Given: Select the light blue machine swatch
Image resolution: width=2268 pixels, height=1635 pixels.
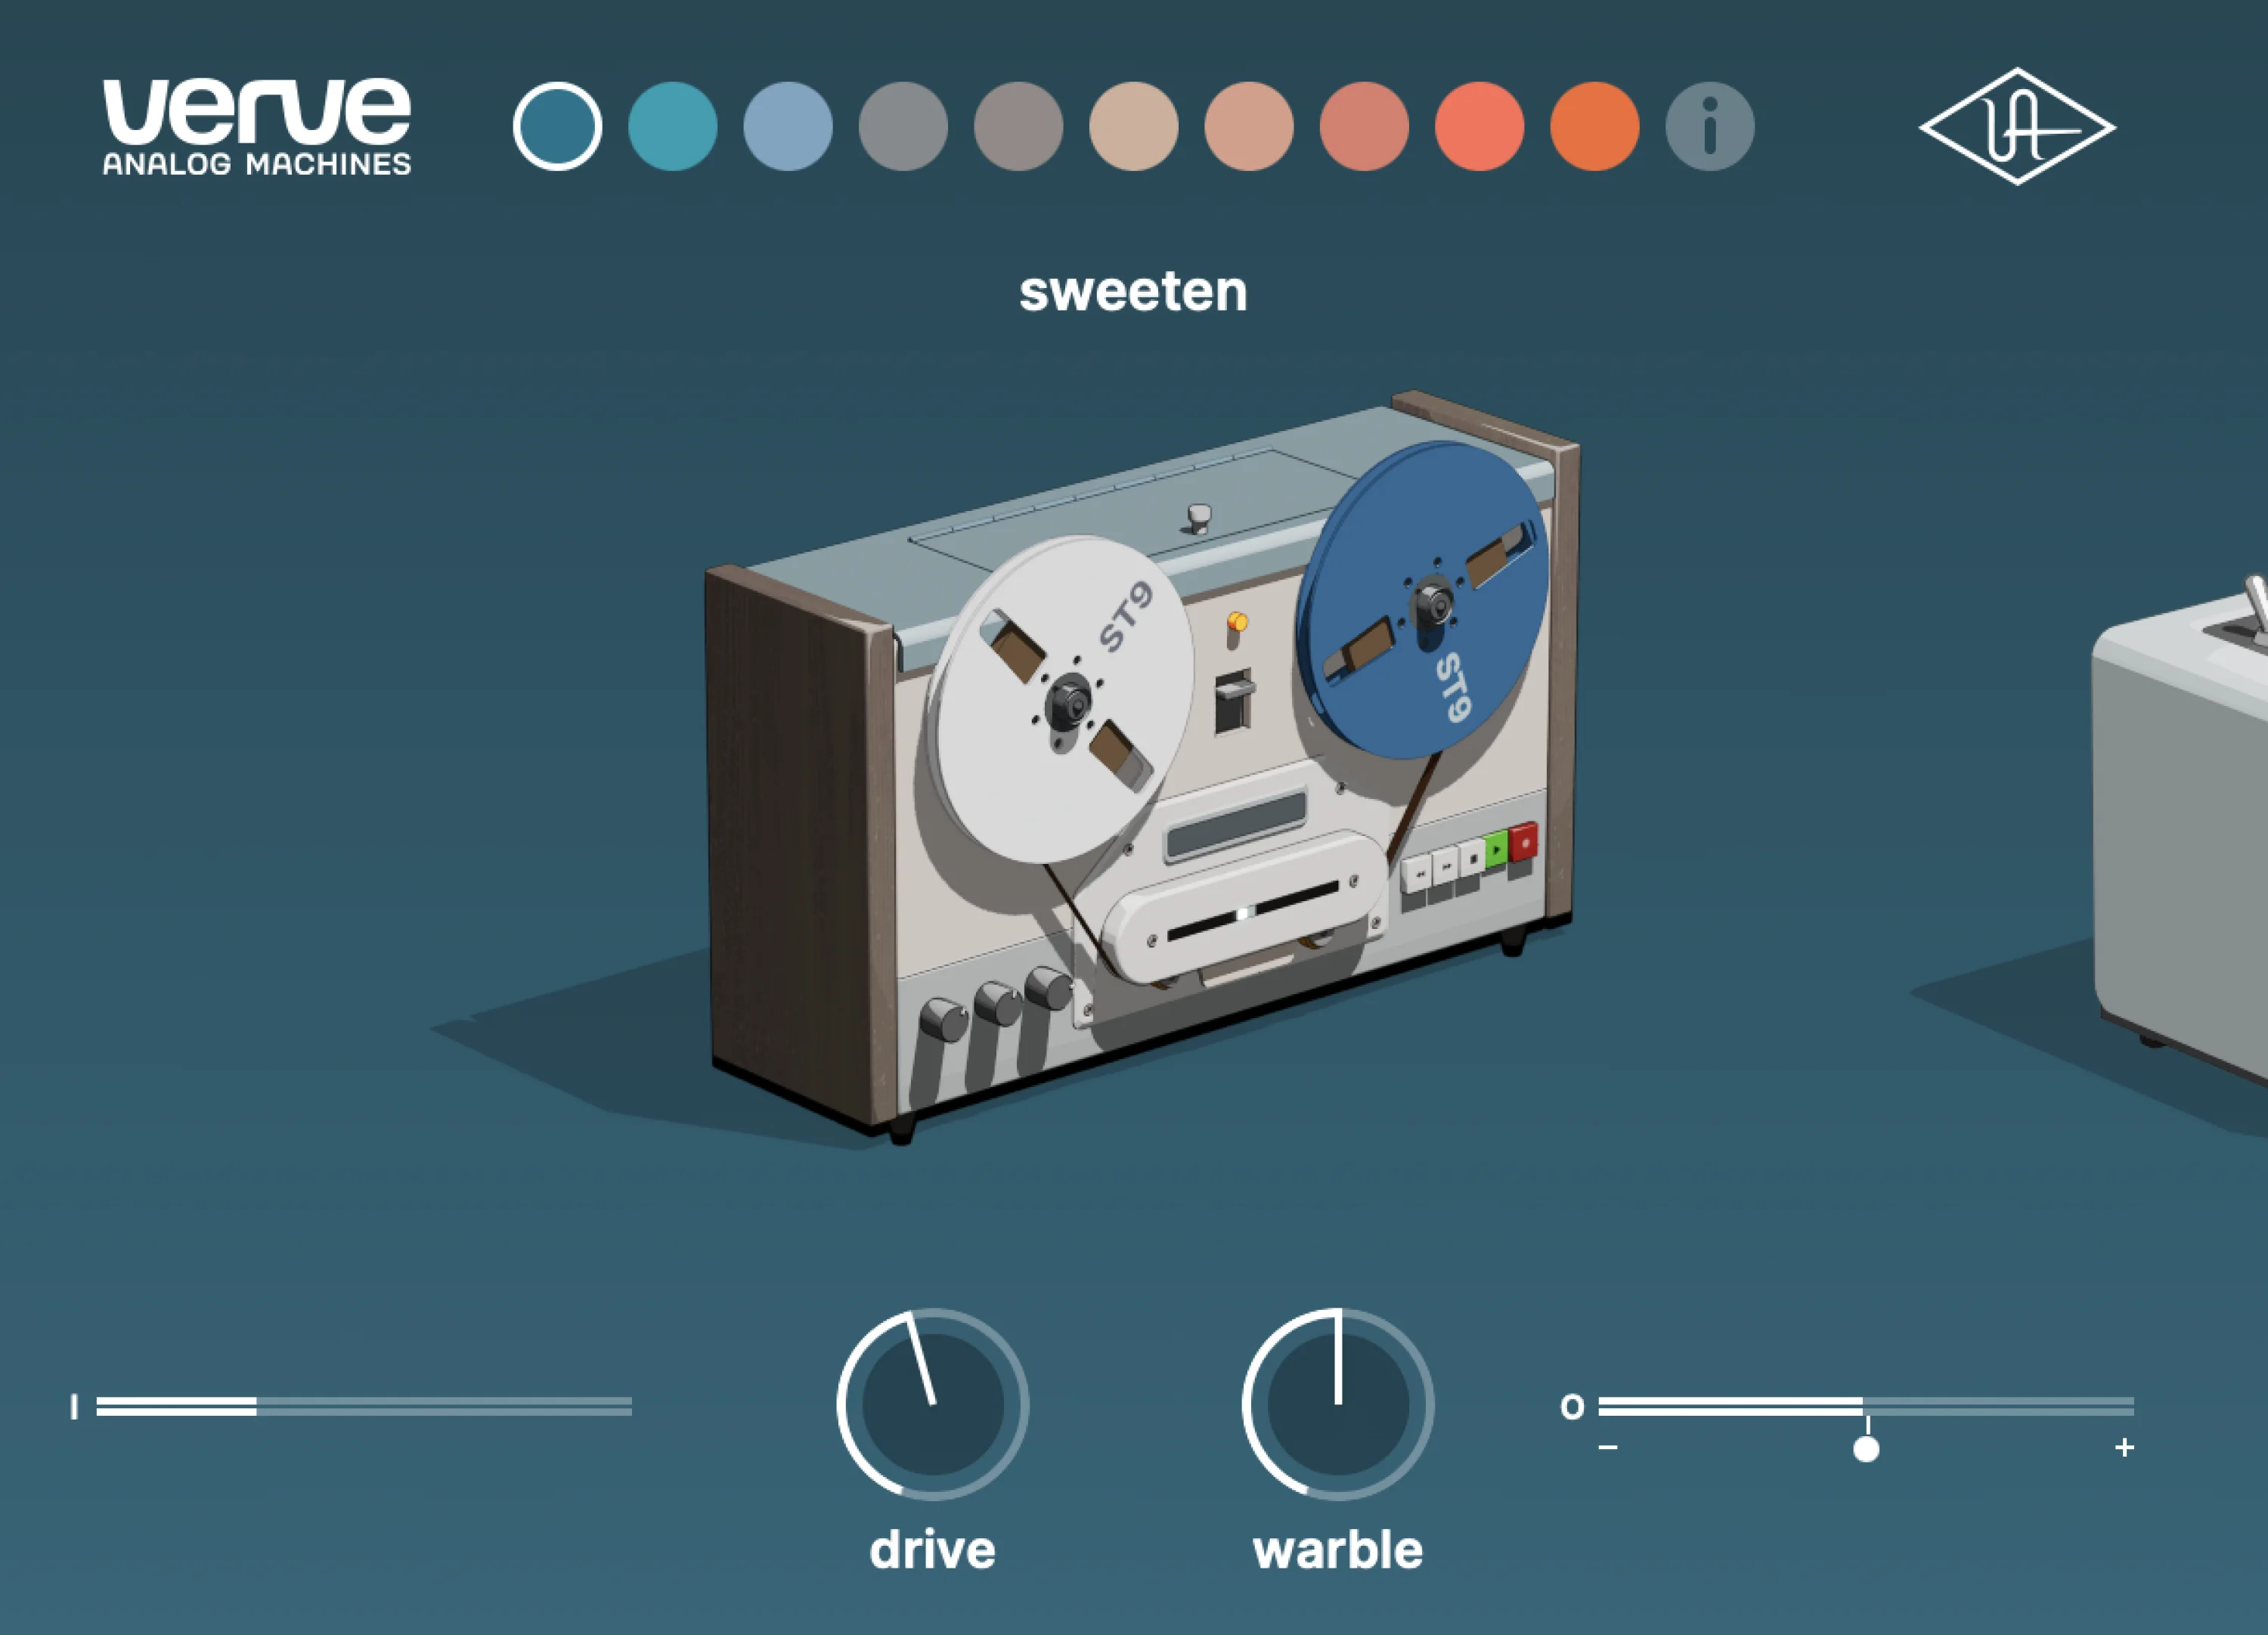Looking at the screenshot, I should tap(788, 126).
